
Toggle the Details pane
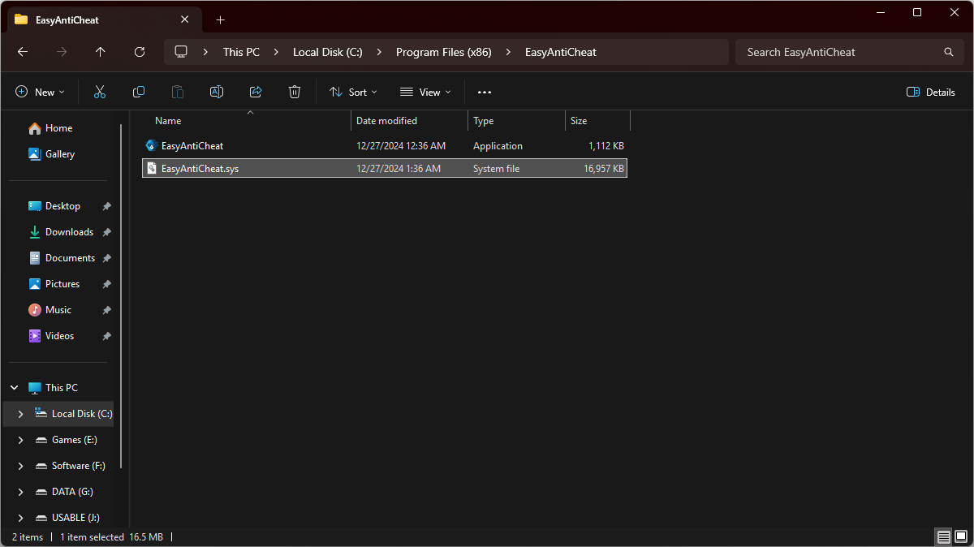(931, 93)
